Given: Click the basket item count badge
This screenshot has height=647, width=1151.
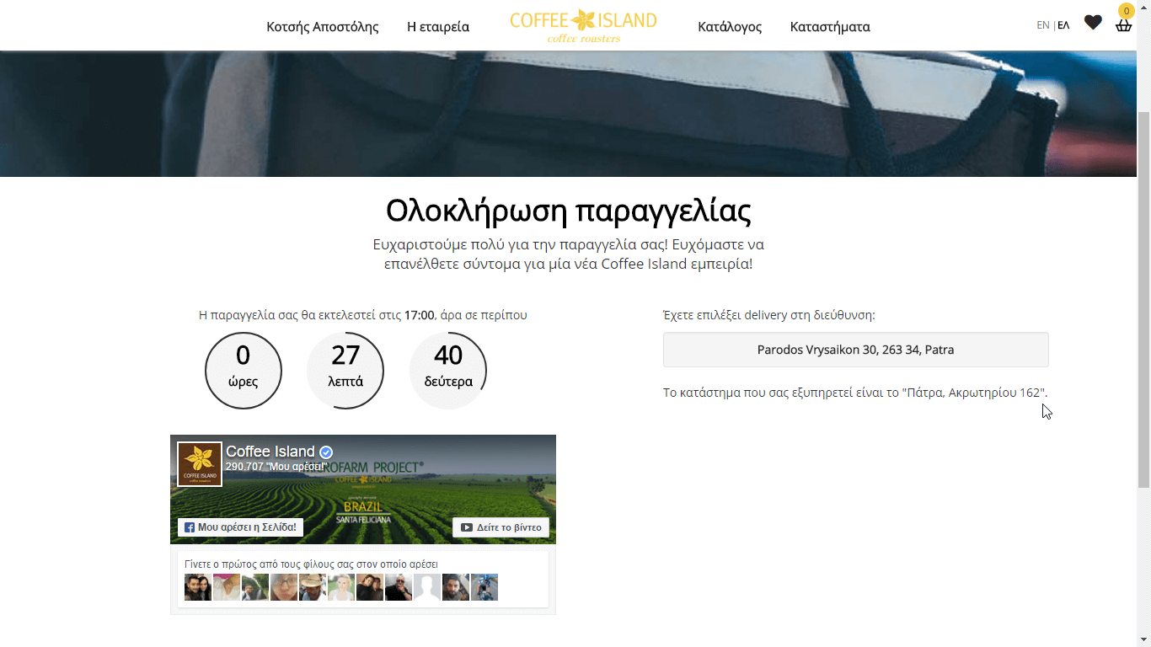Looking at the screenshot, I should [1126, 11].
